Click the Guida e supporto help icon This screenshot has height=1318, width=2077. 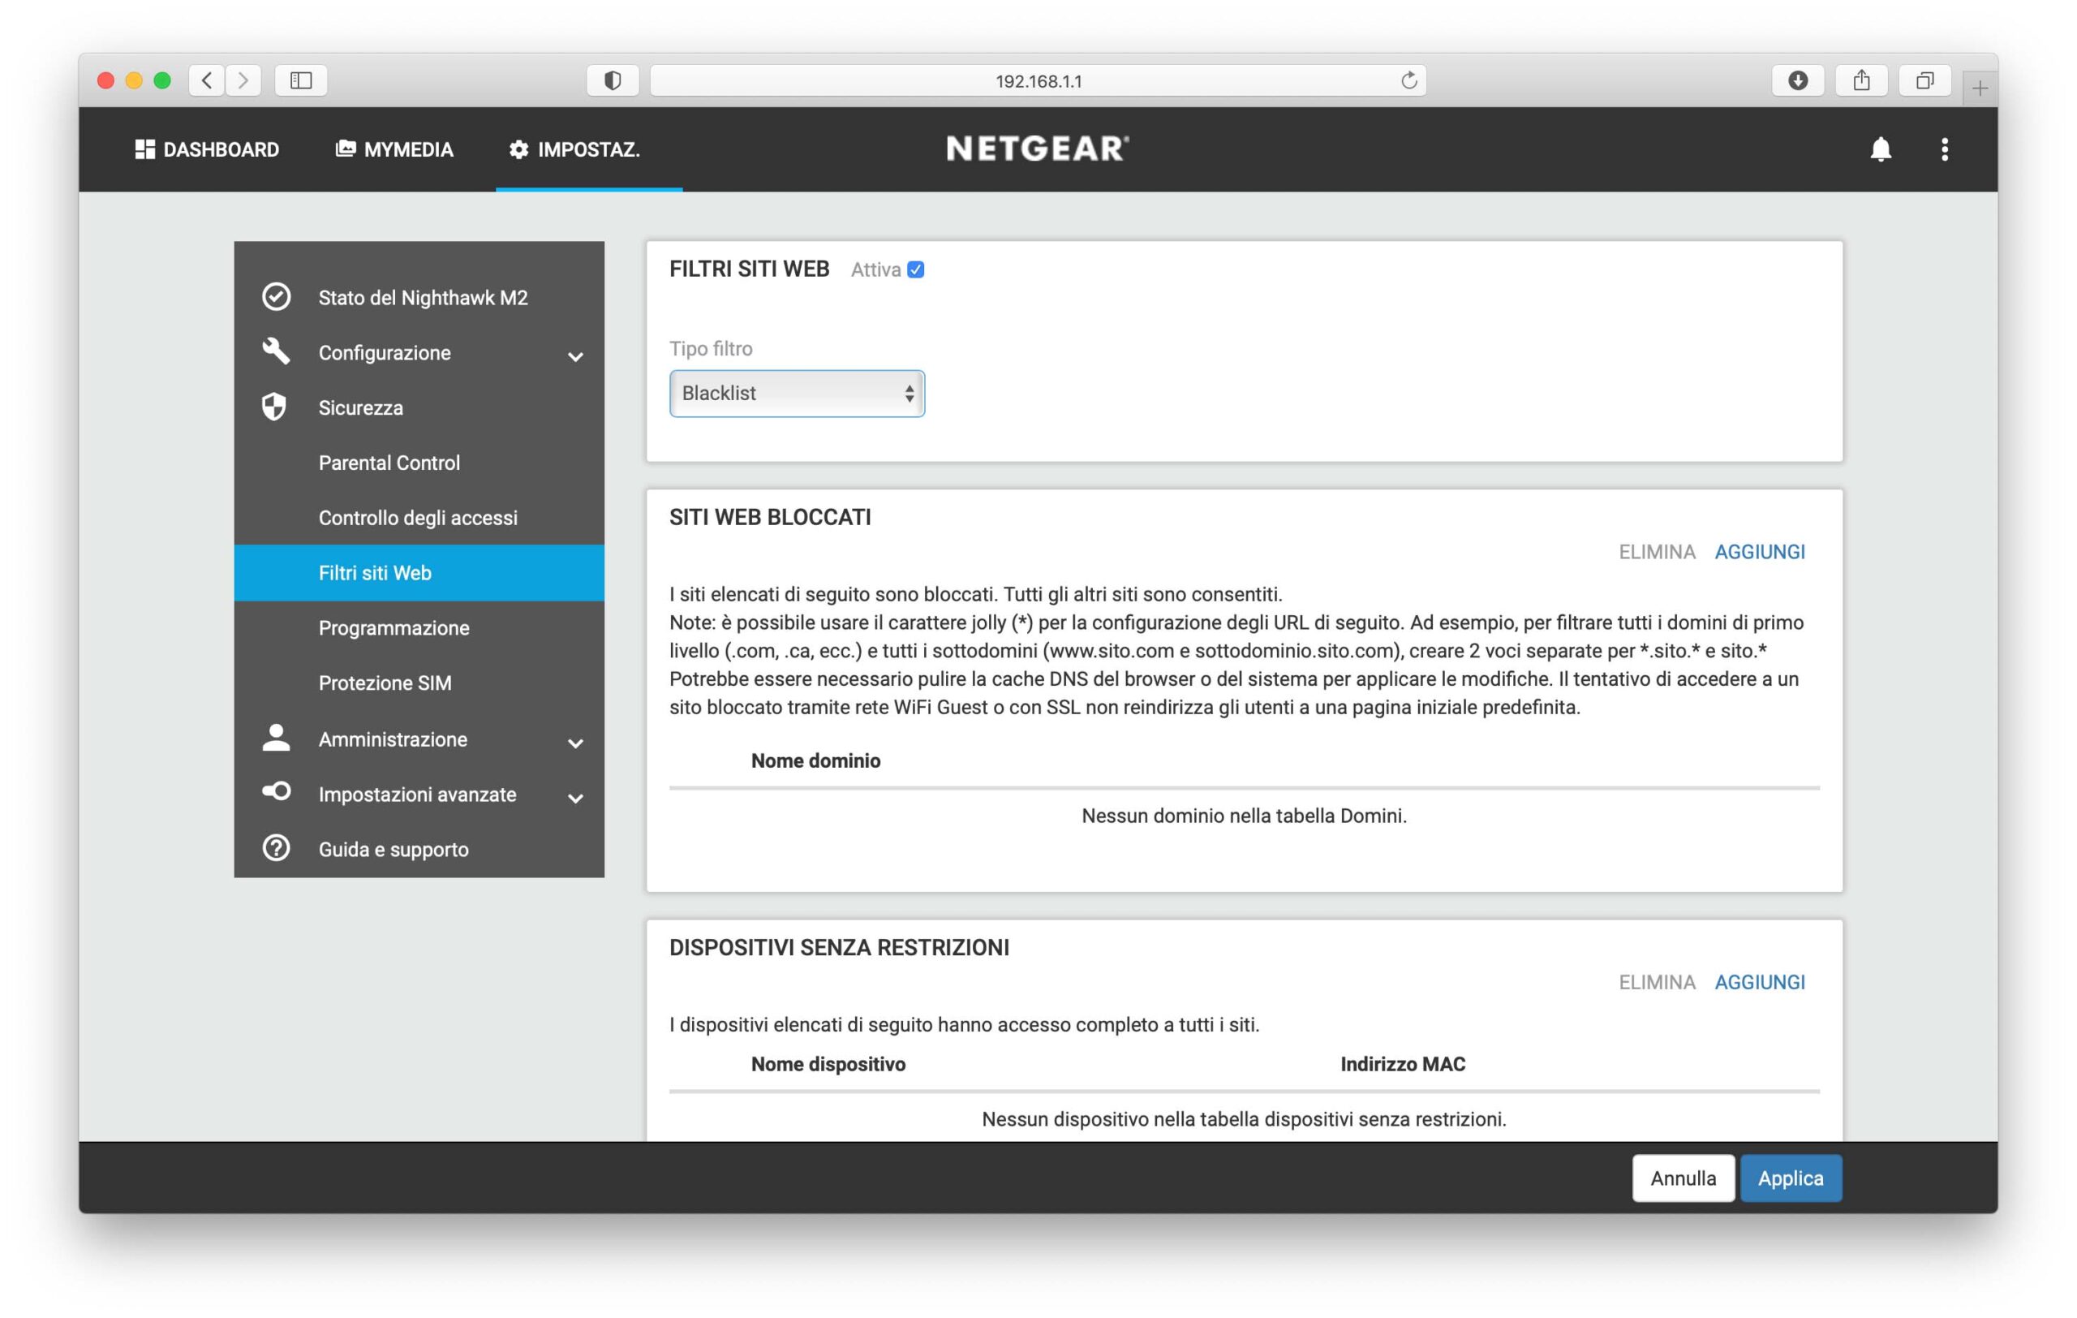276,848
